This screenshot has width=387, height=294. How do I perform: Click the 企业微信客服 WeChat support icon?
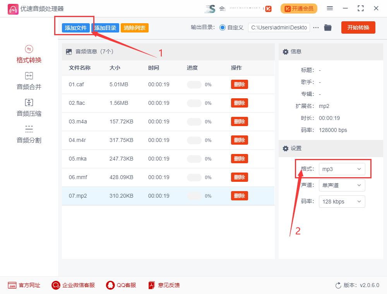point(56,285)
